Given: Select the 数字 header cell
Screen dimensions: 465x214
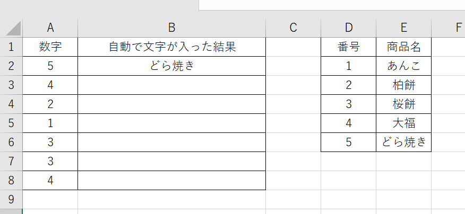Looking at the screenshot, I should coord(50,47).
